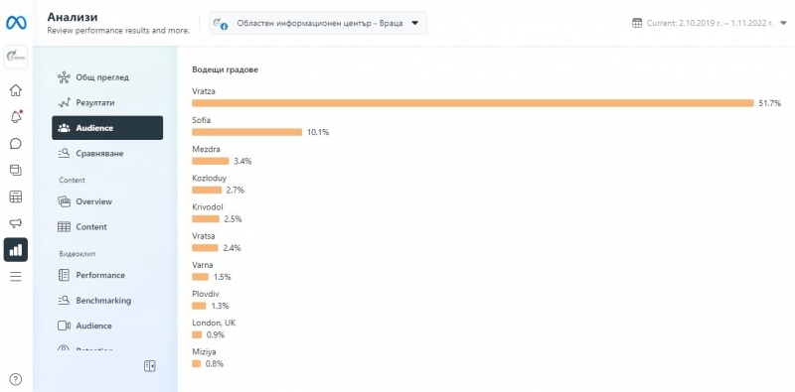Click the Meta logo icon
The image size is (795, 392).
pos(16,23)
